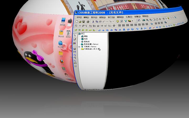The height and width of the screenshot is (118, 189).
Task: Open the 文件(F) menu
Action: pyautogui.click(x=79, y=17)
